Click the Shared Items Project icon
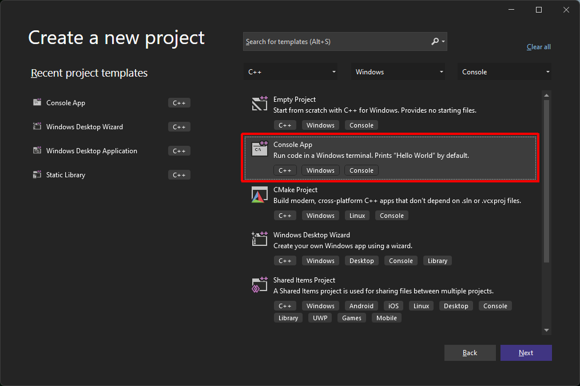This screenshot has height=386, width=580. point(260,284)
